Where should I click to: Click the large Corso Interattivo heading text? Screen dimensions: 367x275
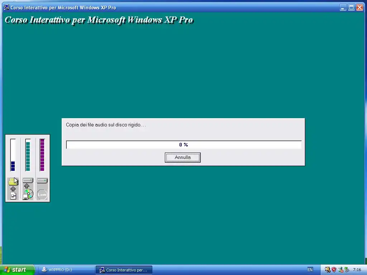coord(99,20)
